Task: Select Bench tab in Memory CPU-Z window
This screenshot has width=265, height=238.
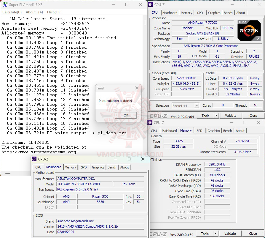Action: 227,131
